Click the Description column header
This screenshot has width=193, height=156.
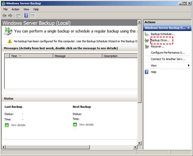click(120, 56)
